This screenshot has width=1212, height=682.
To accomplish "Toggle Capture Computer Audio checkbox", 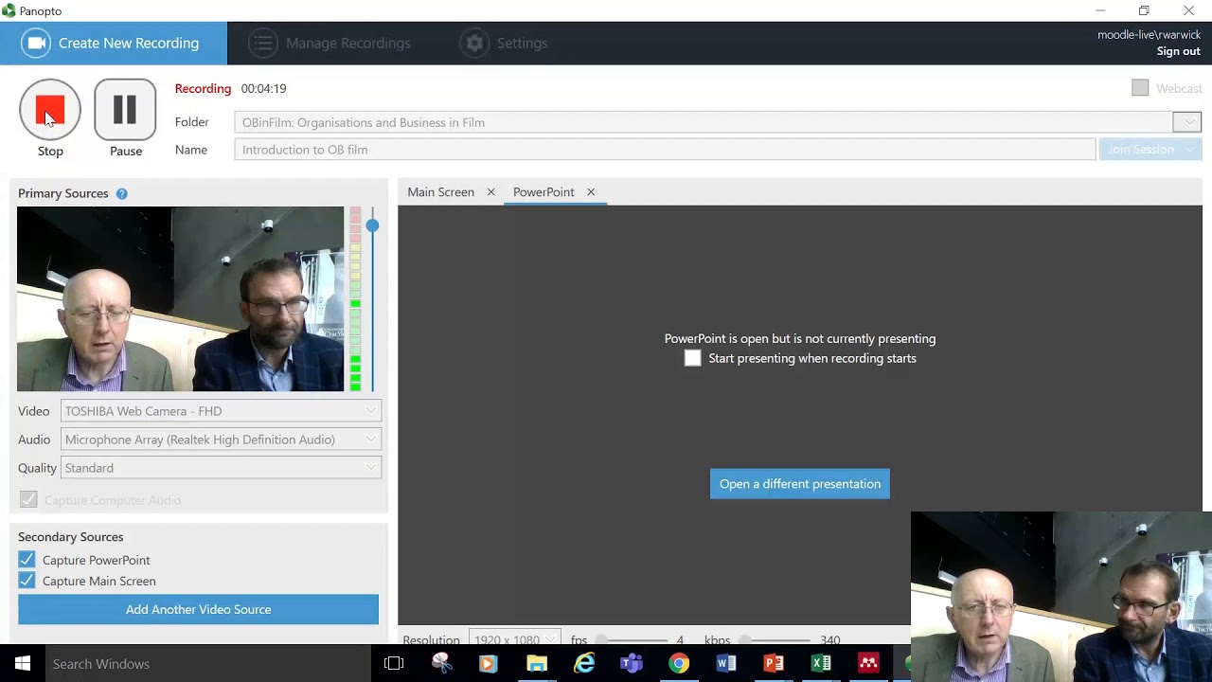I will (x=28, y=499).
